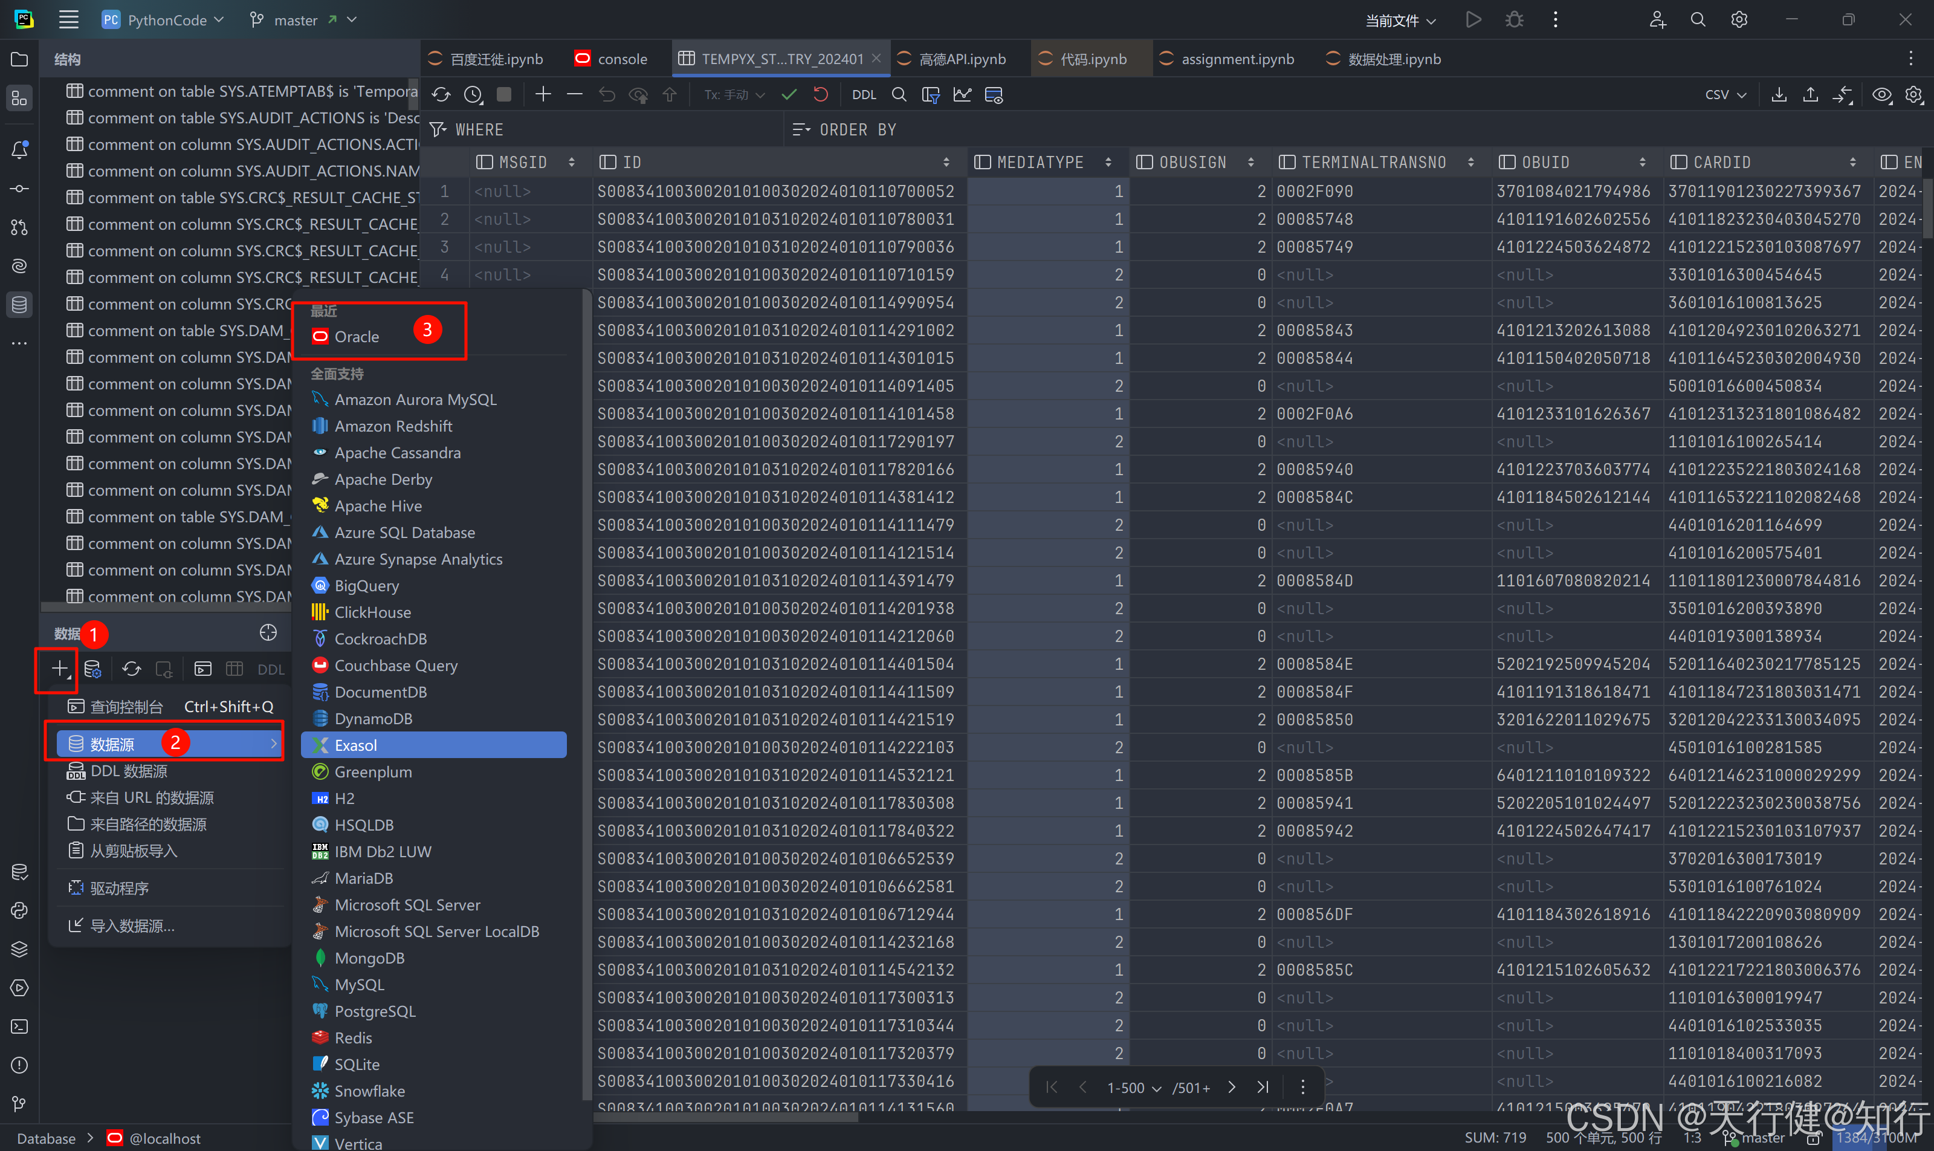Add a new row with plus icon
Image resolution: width=1934 pixels, height=1151 pixels.
543,95
